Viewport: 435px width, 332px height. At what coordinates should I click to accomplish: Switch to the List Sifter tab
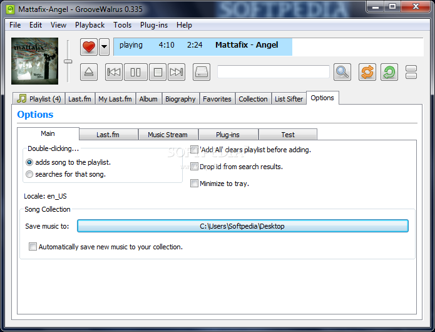tap(289, 99)
